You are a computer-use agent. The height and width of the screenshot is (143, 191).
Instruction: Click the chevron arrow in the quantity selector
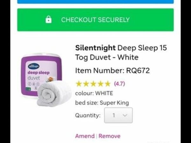(125, 115)
